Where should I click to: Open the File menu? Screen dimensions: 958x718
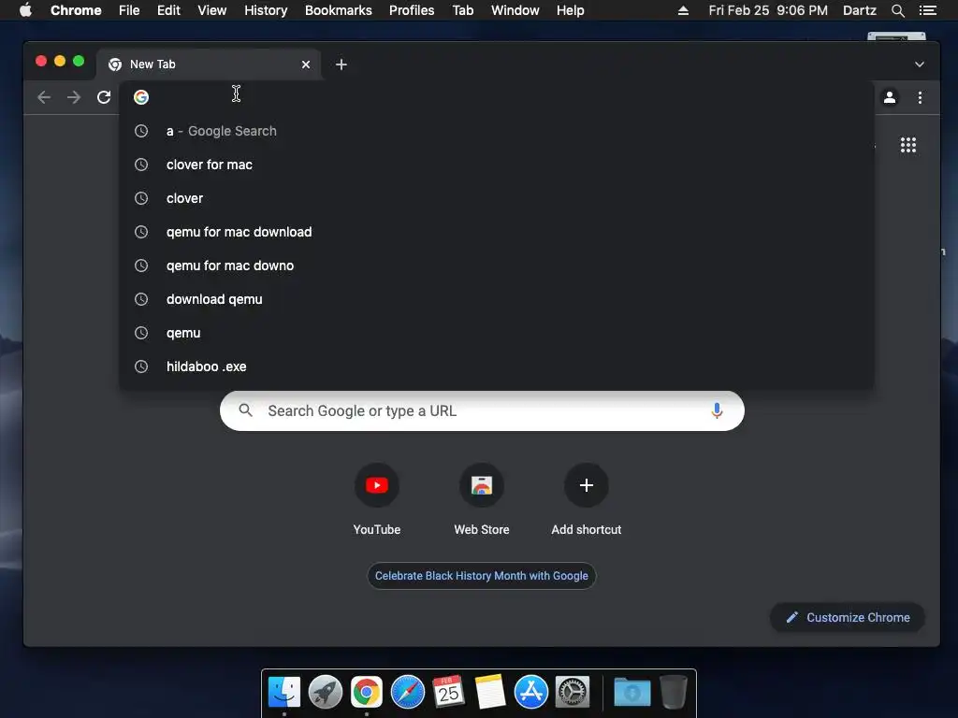pos(129,10)
